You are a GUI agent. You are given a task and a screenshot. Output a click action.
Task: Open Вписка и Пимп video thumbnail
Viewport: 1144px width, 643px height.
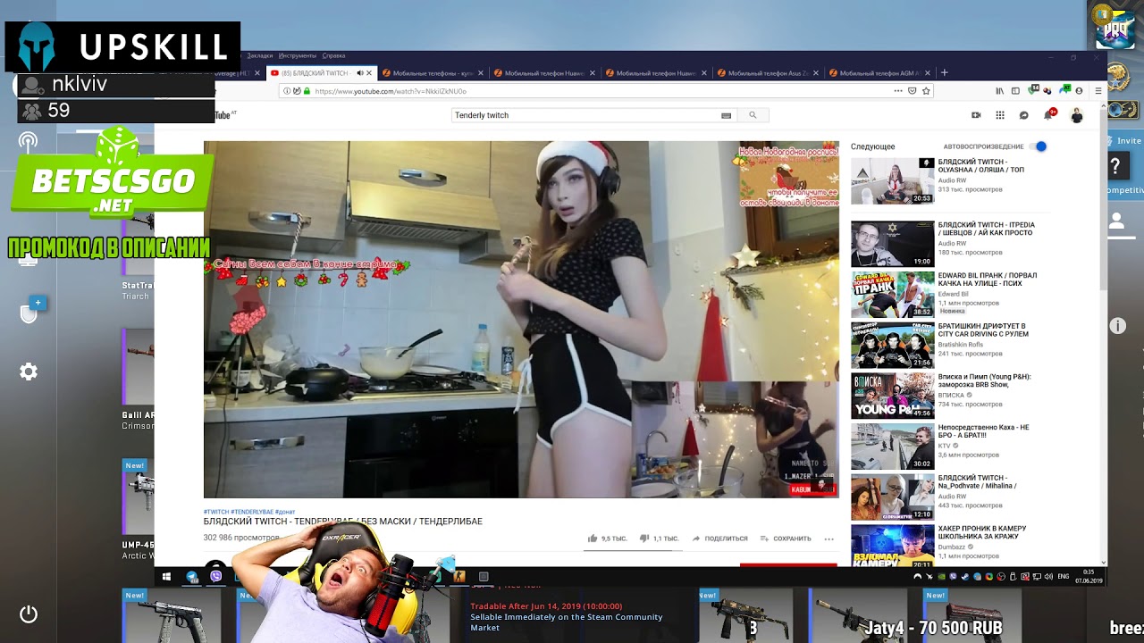pos(892,396)
